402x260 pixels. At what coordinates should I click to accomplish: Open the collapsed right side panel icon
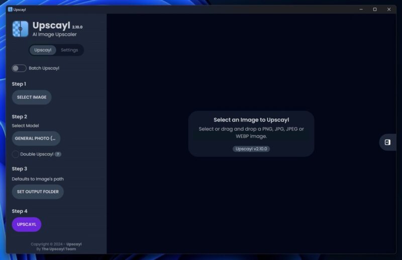(x=387, y=142)
